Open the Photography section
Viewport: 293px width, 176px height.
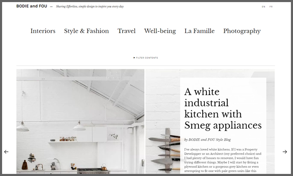coord(242,31)
